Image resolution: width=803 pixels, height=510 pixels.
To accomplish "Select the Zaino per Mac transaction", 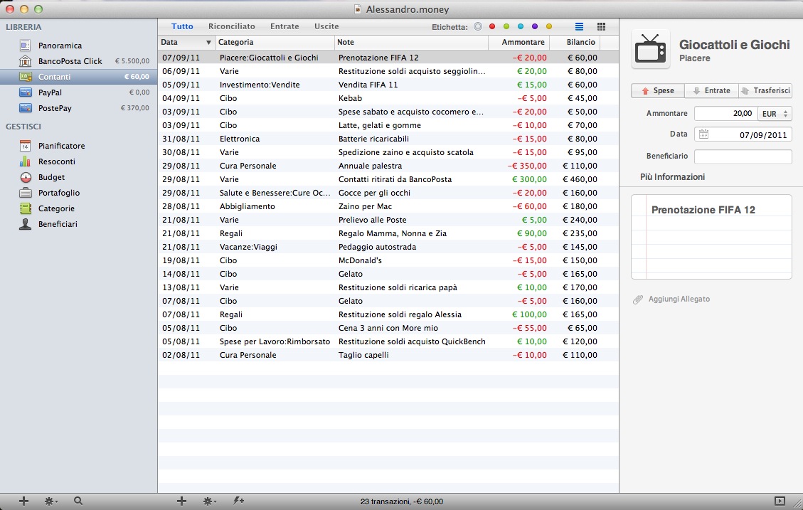I will [388, 206].
